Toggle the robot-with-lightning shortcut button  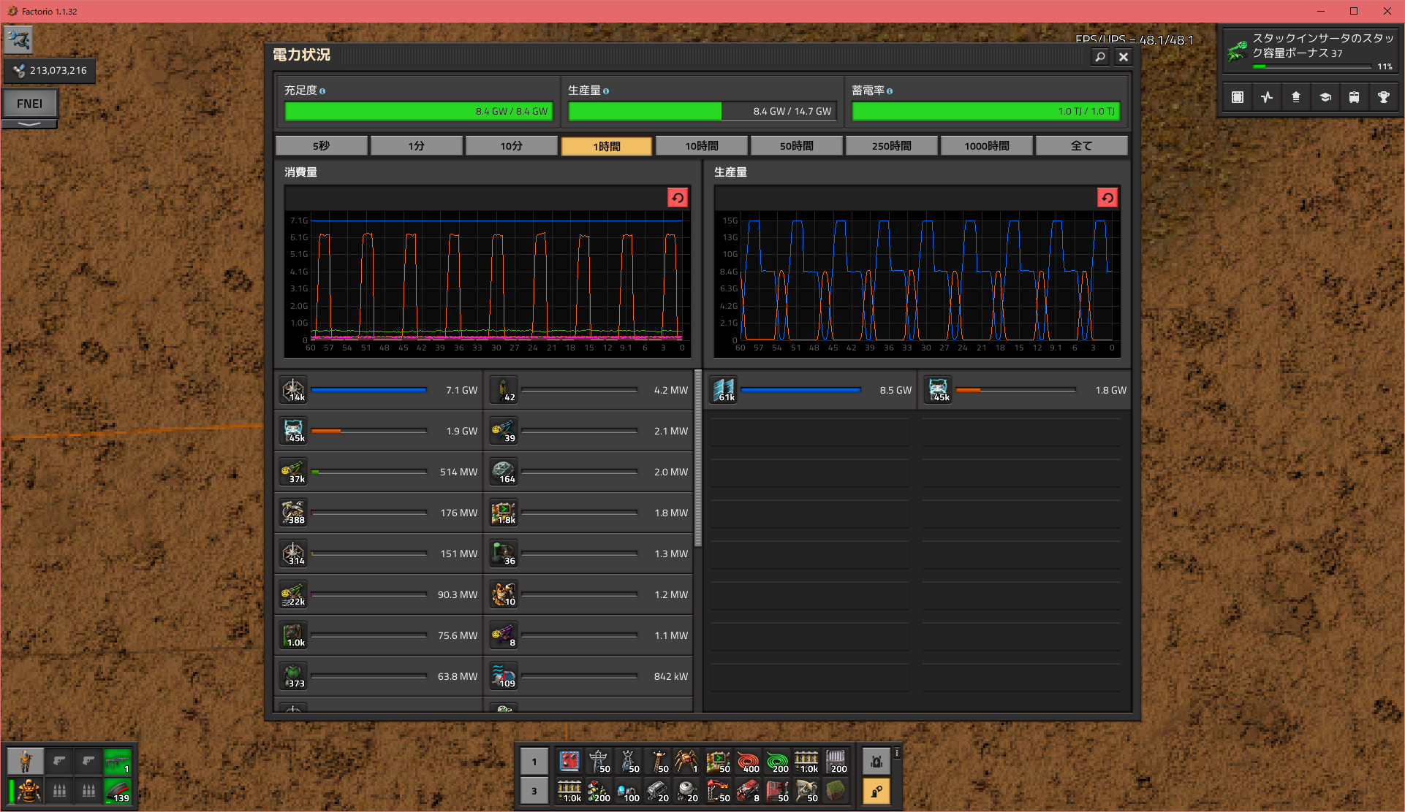tap(876, 762)
